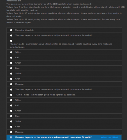Choose the first Cyan radio option
The image size is (127, 140).
point(11,79)
